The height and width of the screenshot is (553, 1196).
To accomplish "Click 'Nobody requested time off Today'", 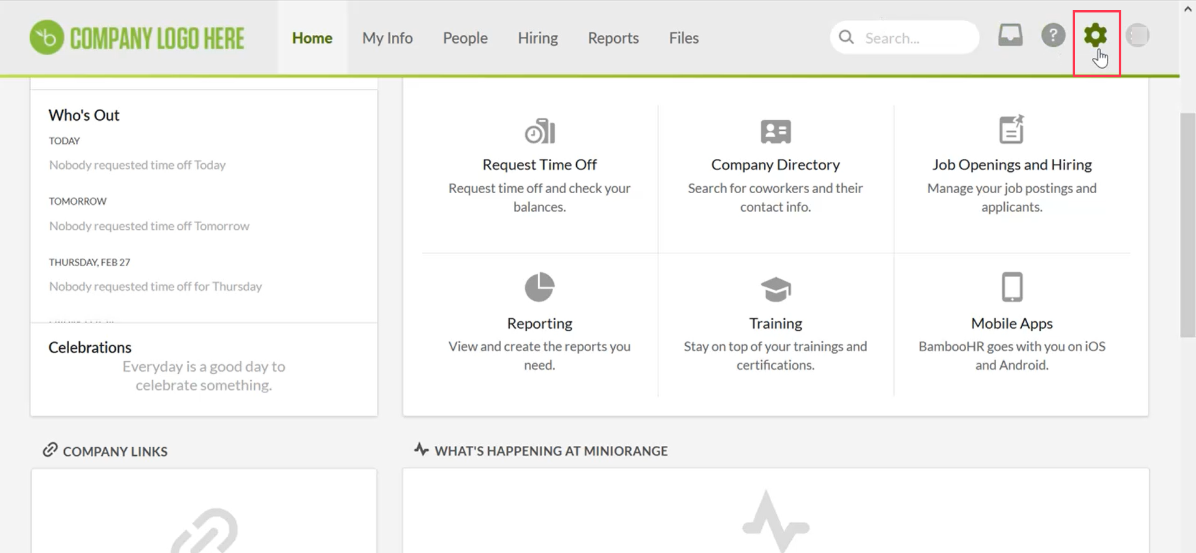I will [x=137, y=165].
